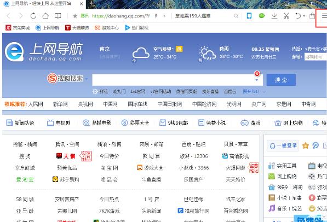Open hot-word settings gear icon
The width and height of the screenshot is (327, 222).
(95, 91)
